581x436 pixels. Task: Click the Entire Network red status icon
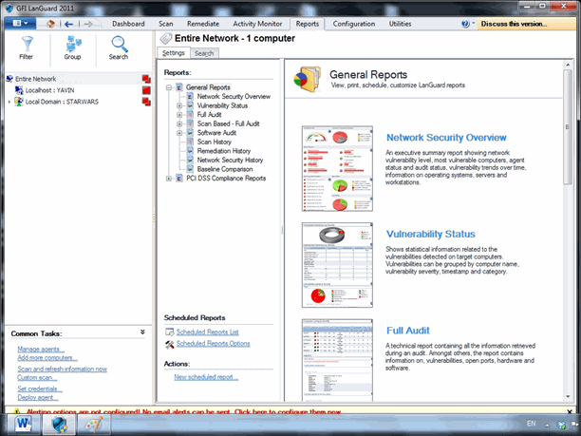click(x=146, y=79)
